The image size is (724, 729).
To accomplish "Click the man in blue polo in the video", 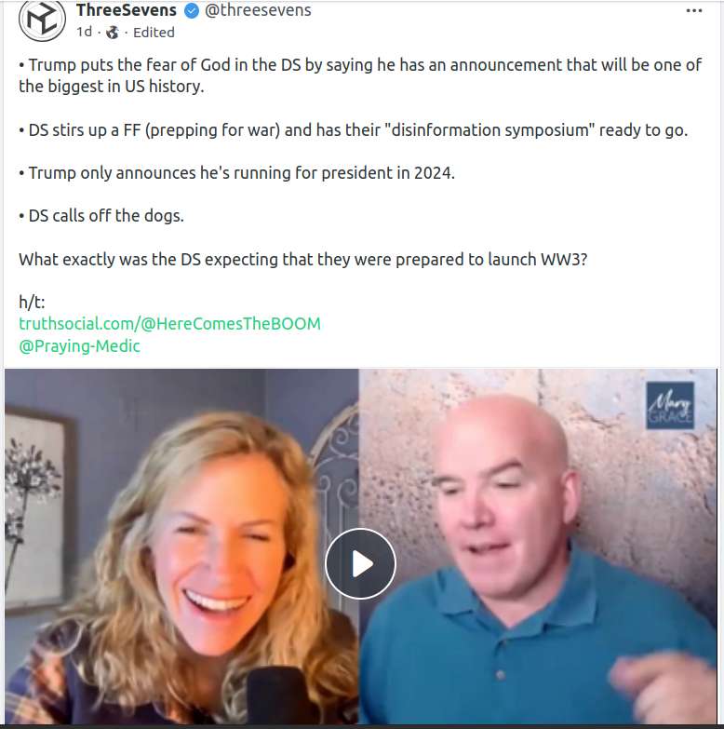I will 538,547.
